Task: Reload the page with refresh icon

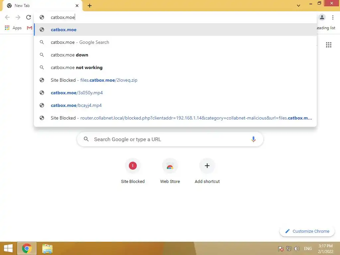Action: point(29,17)
